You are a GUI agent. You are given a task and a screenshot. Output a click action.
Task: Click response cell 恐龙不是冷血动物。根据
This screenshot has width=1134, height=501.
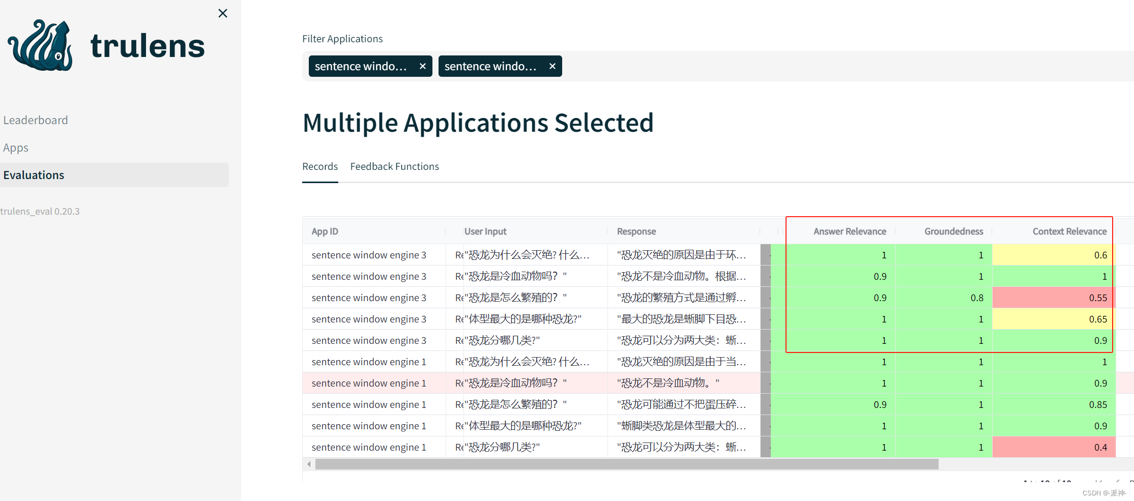point(684,276)
